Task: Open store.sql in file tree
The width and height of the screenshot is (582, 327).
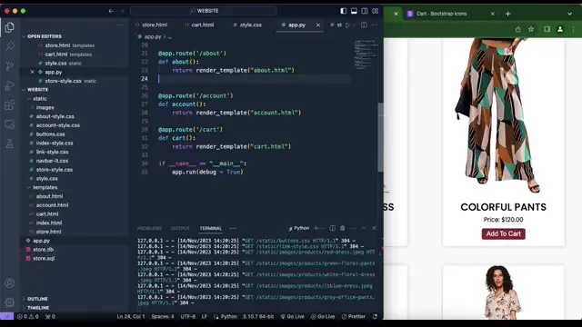Action: click(x=44, y=258)
